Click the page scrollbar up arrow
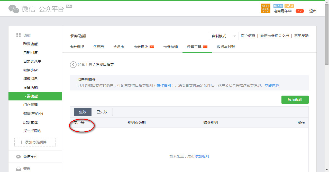 click(x=327, y=2)
